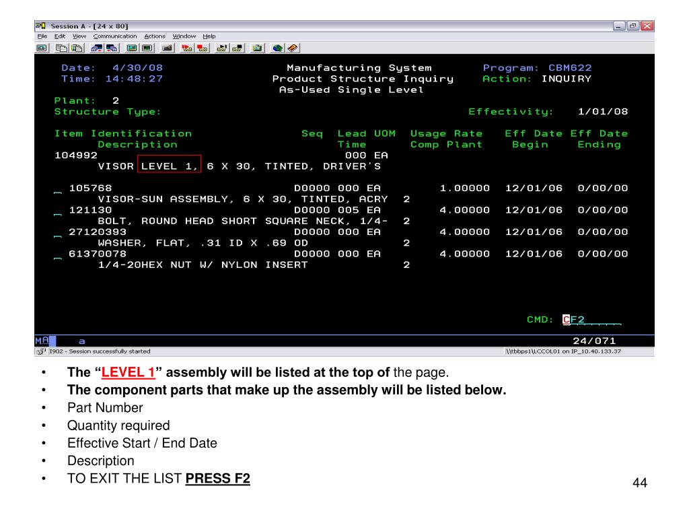
Task: Click the Date value 4/30/08
Action: (x=137, y=68)
